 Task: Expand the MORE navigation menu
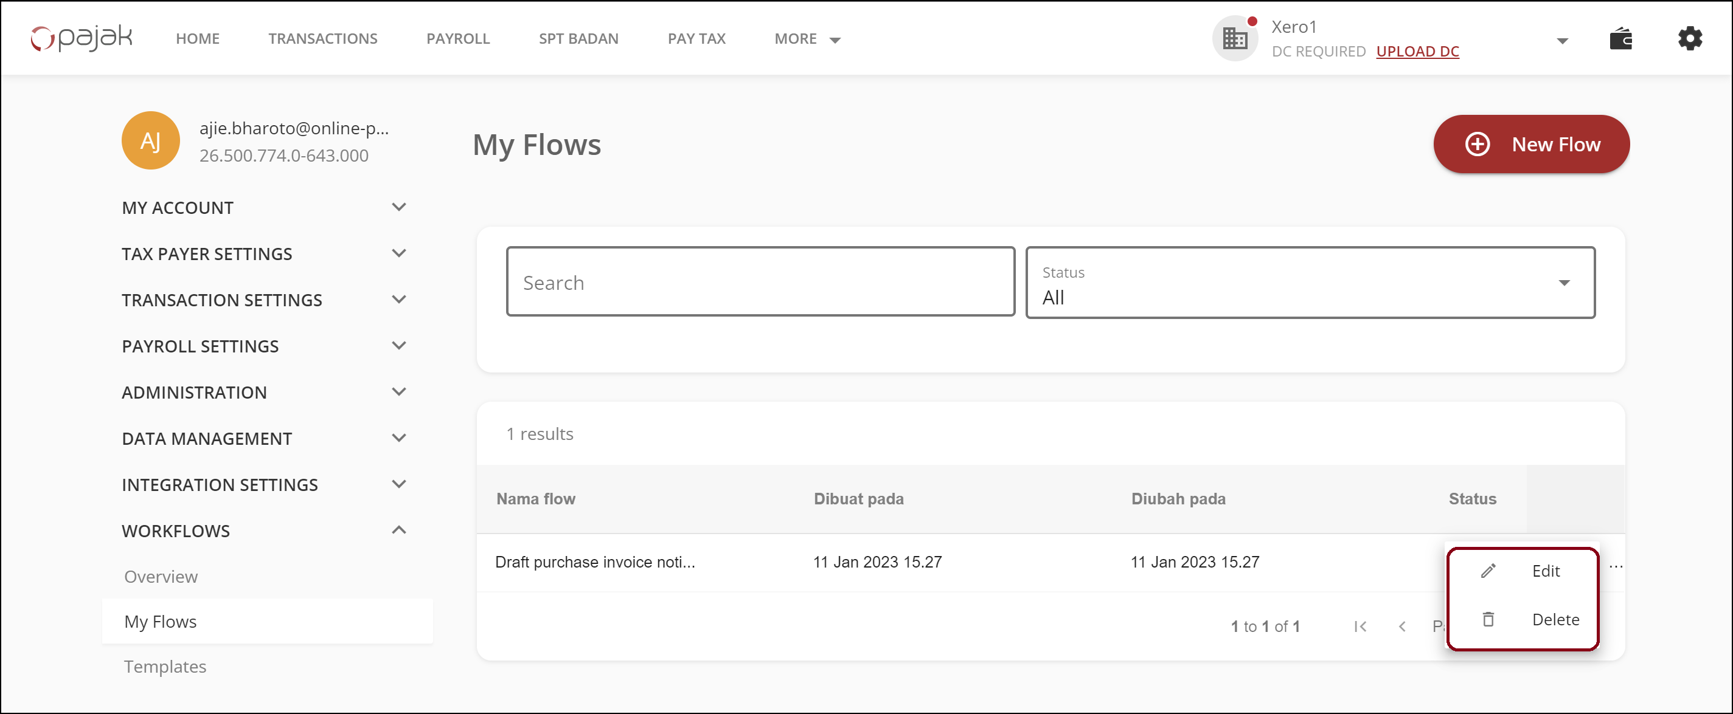(807, 39)
